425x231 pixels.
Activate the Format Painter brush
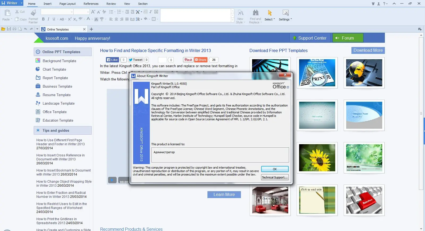pos(33,13)
